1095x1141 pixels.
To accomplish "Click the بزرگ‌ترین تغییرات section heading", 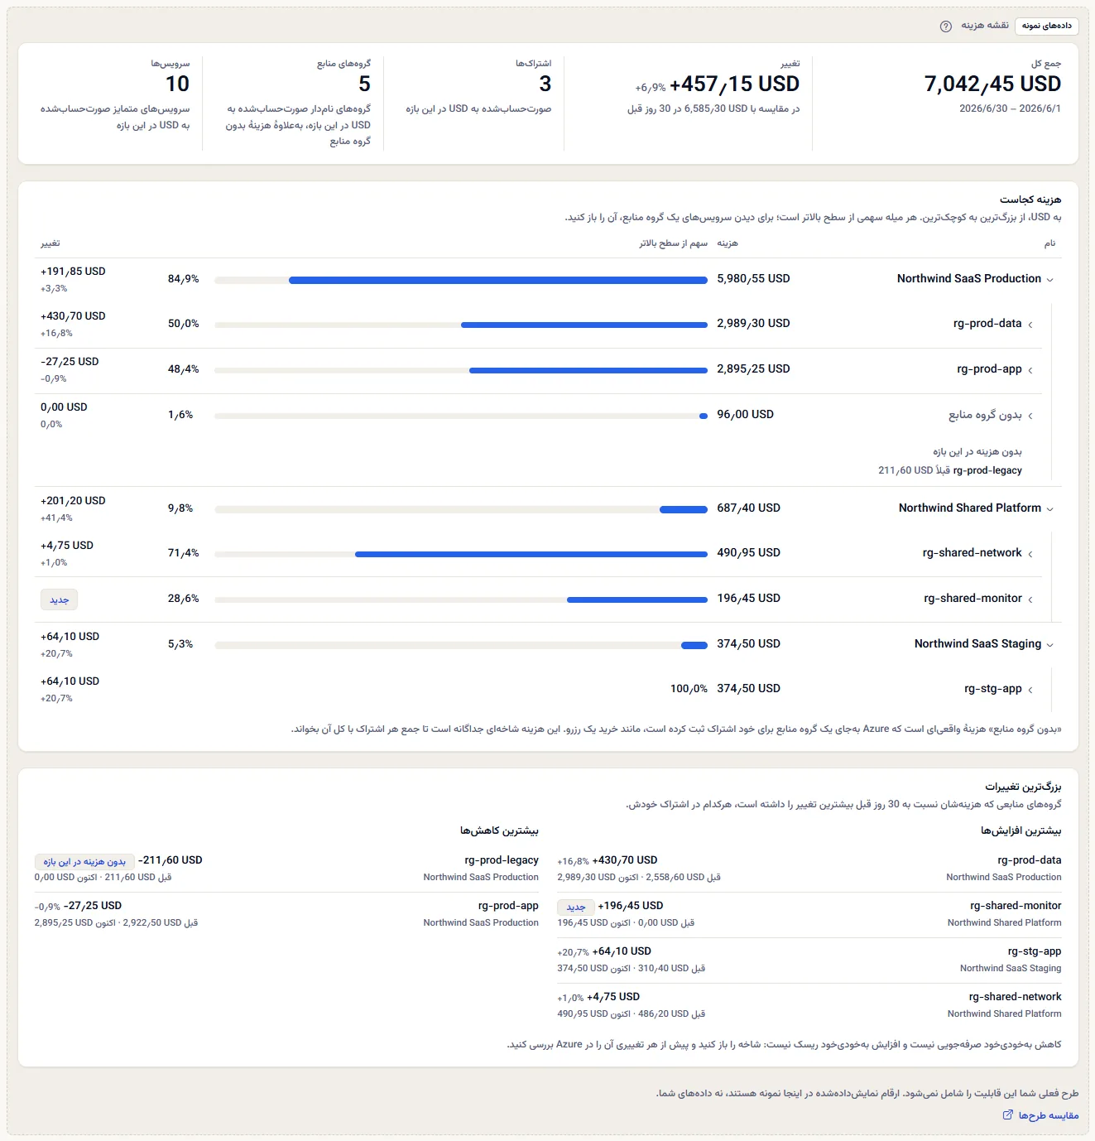I will coord(1023,787).
